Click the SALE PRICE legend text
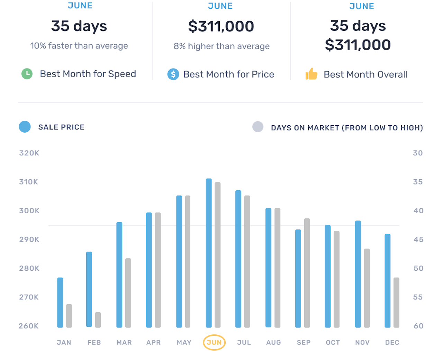 [61, 127]
